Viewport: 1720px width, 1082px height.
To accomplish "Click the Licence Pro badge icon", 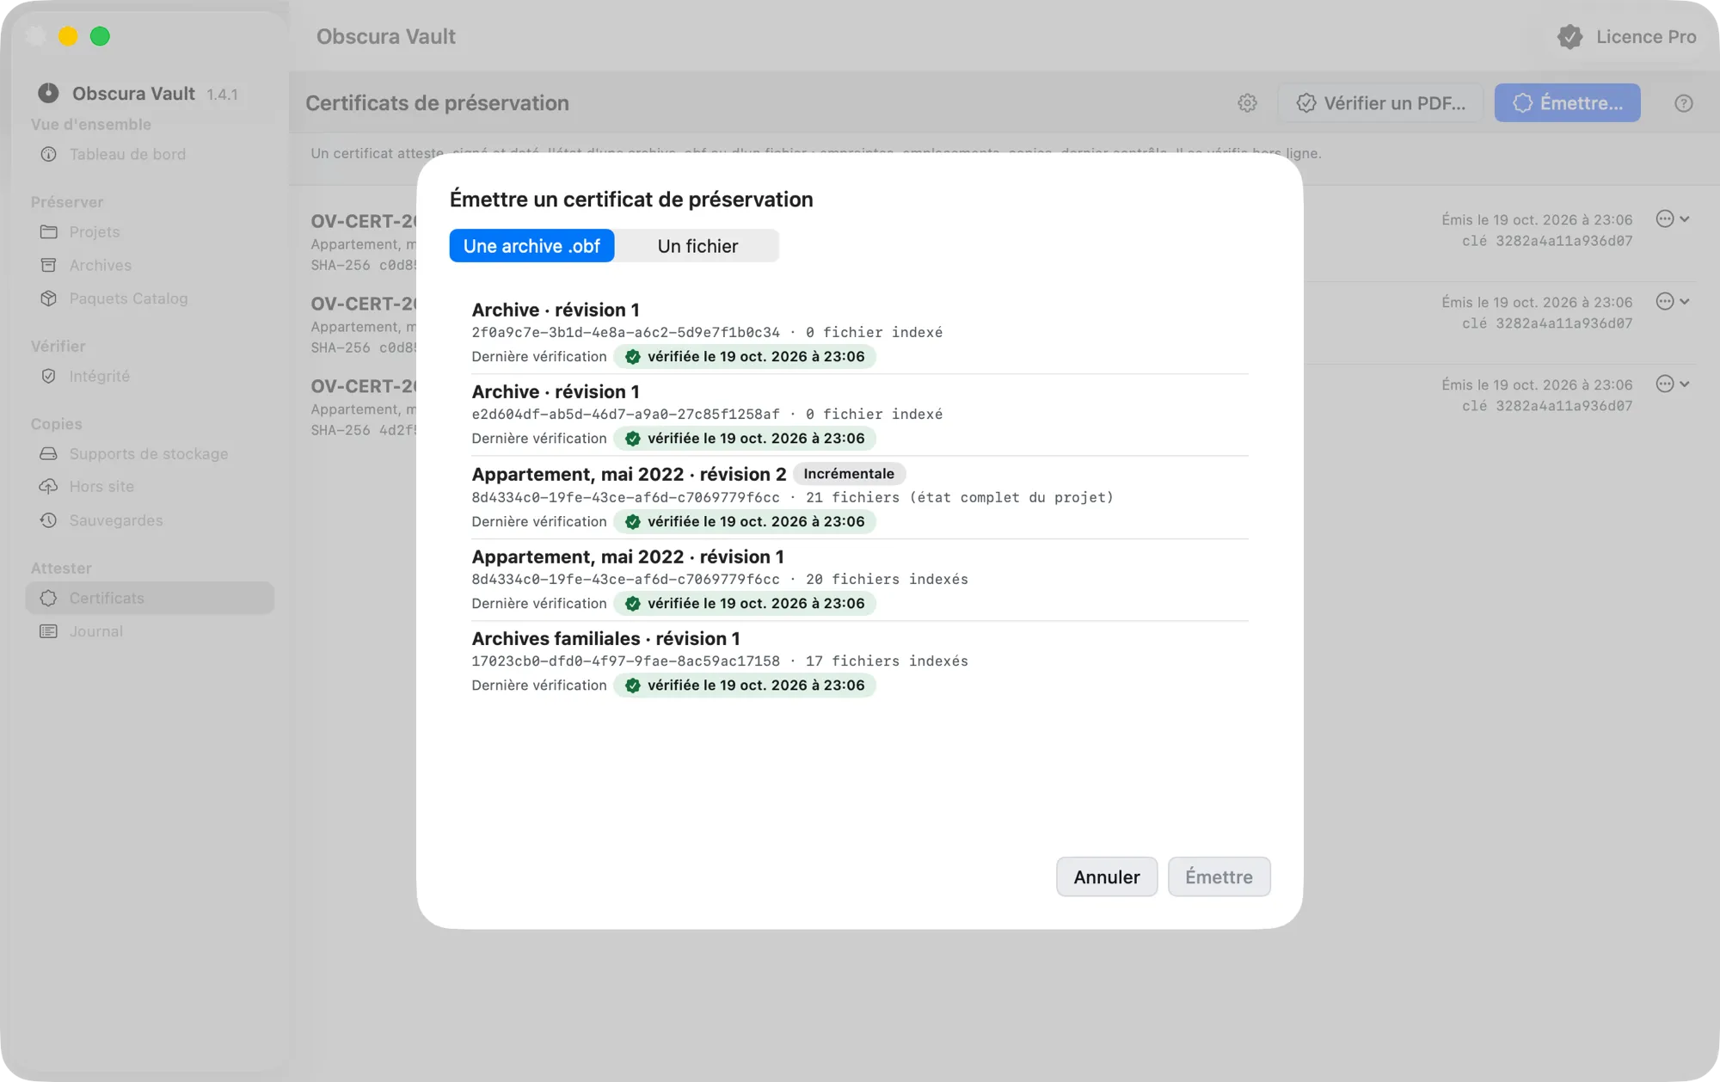I will coord(1570,36).
